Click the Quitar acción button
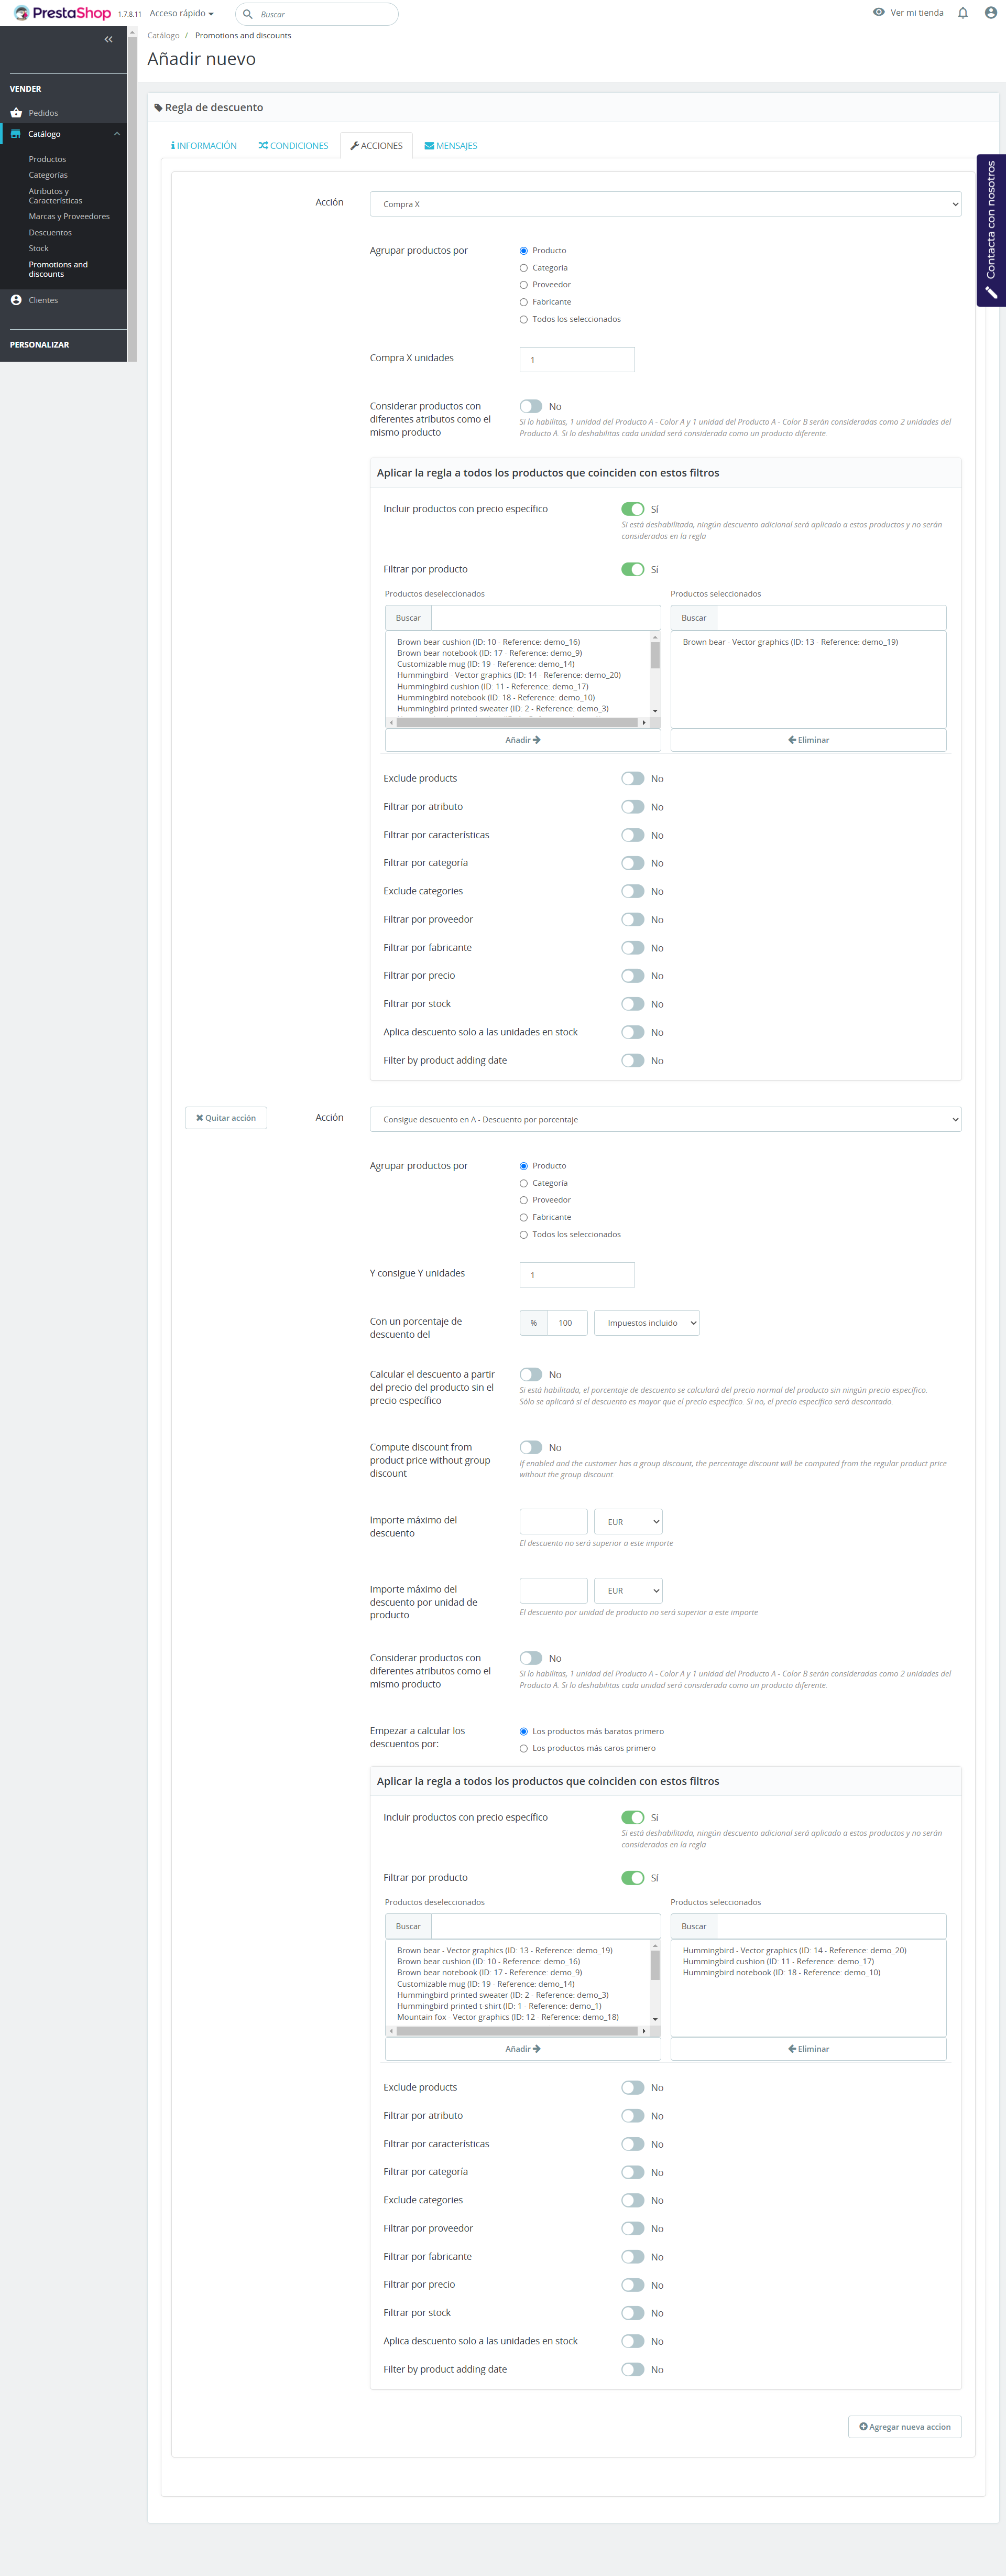This screenshot has height=2576, width=1006. tap(226, 1118)
